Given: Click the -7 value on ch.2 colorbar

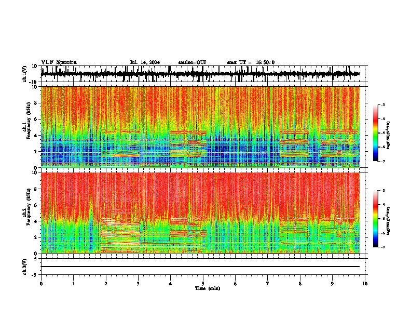Looking at the screenshot, I should pyautogui.click(x=382, y=247).
